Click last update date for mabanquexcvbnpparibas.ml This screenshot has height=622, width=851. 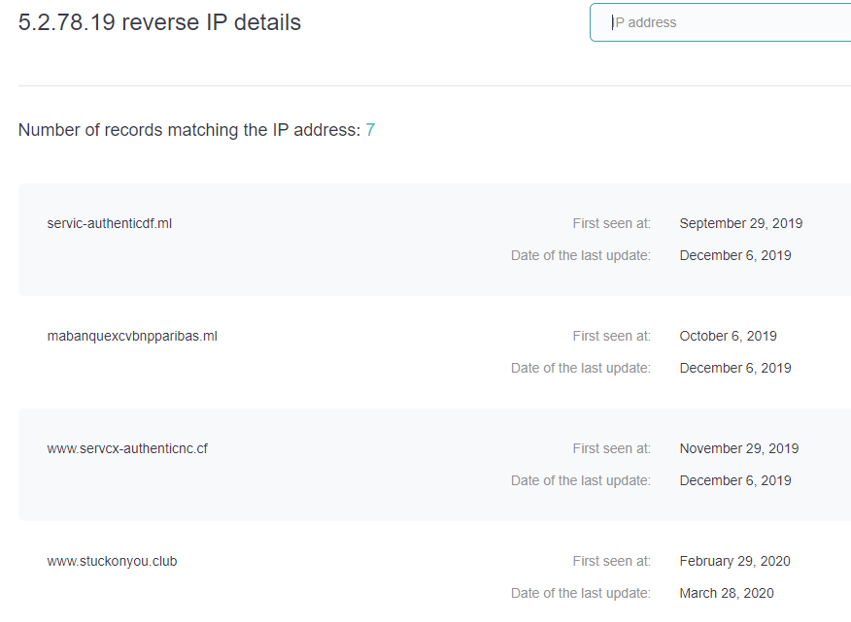(734, 368)
